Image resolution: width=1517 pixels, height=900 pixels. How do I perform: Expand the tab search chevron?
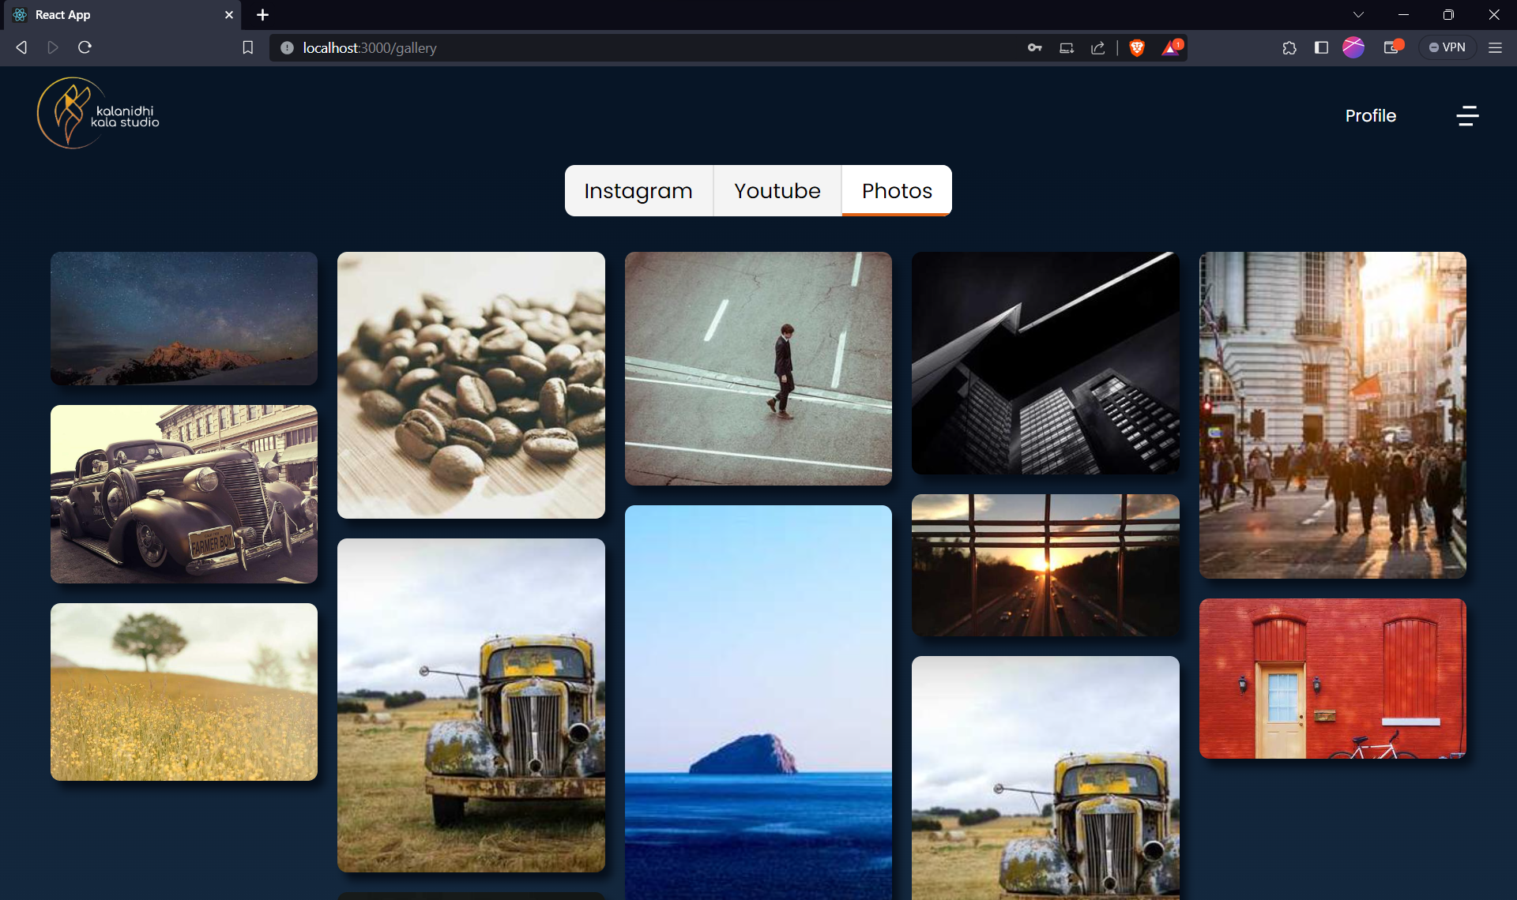click(1358, 15)
